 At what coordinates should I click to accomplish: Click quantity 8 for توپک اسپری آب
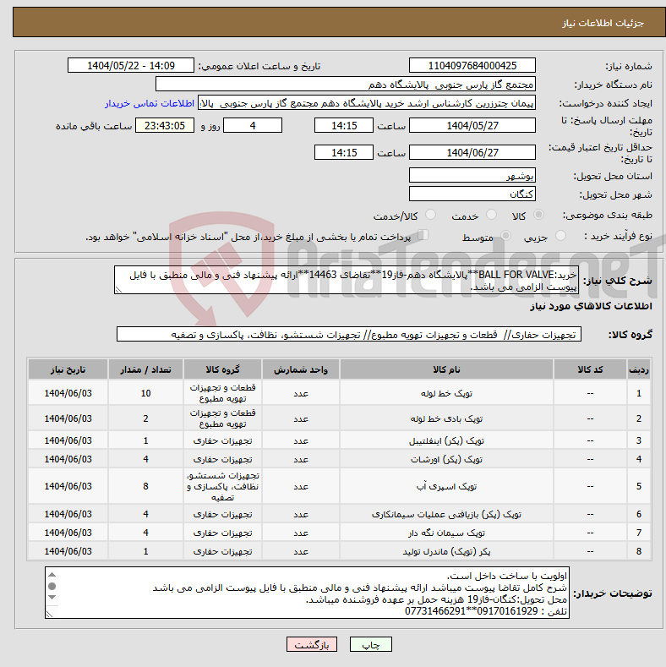tap(145, 486)
